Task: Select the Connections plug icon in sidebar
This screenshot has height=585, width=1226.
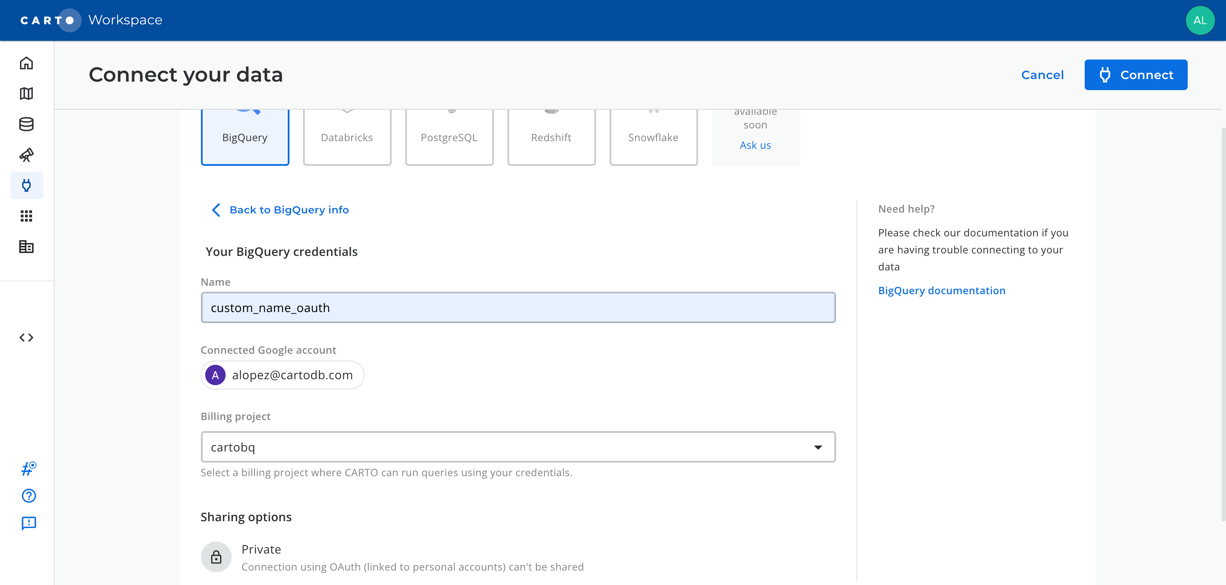Action: tap(27, 185)
